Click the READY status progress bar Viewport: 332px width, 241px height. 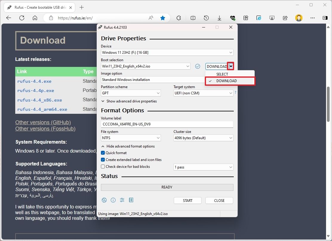167,187
